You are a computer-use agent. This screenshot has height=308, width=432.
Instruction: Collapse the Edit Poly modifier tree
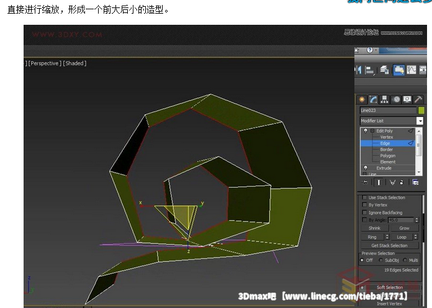pos(372,131)
